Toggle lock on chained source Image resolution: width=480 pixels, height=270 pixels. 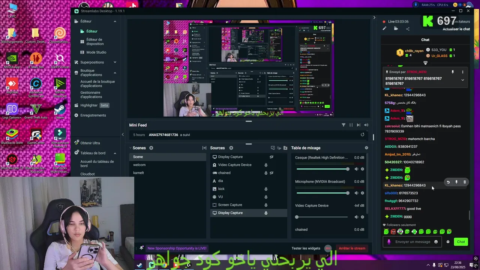266,173
